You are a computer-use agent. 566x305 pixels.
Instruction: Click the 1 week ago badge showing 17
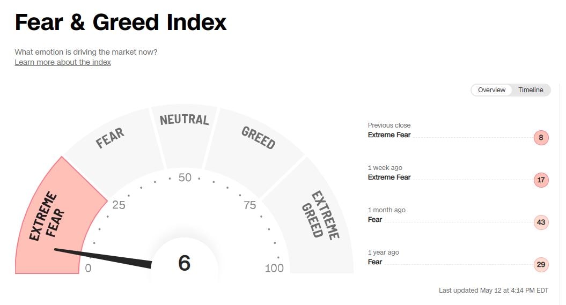541,180
